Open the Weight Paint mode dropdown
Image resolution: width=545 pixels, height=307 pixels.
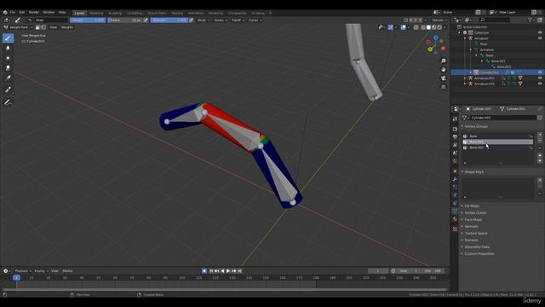point(18,27)
